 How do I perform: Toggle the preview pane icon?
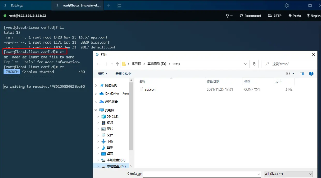pyautogui.click(x=302, y=74)
